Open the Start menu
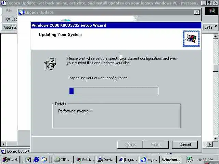Screen dimensions: 219x164 click(x=10, y=160)
